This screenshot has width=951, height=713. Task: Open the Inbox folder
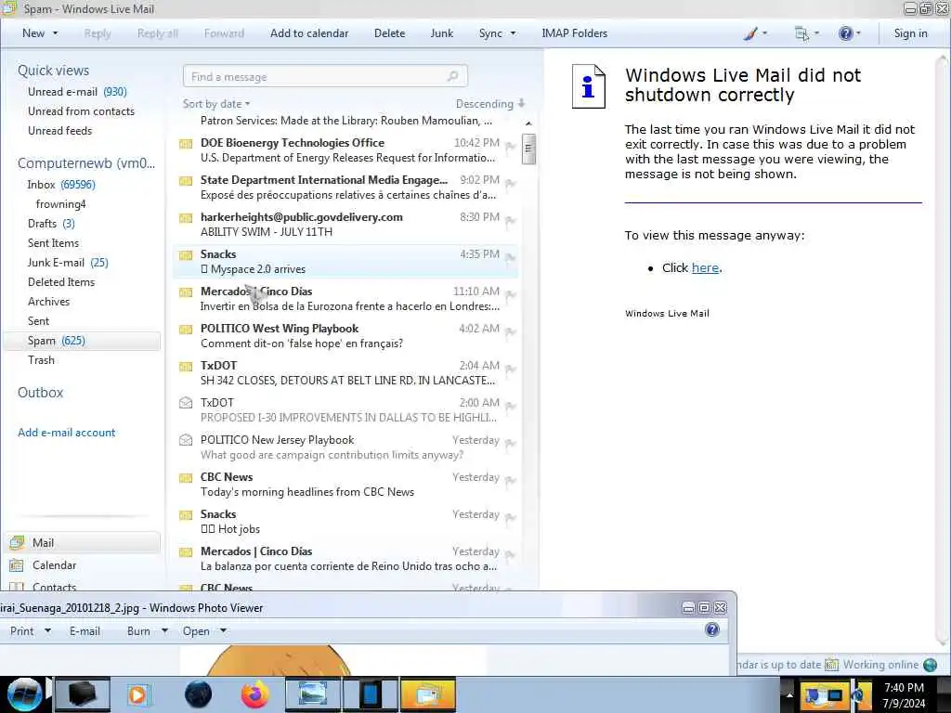(x=60, y=185)
